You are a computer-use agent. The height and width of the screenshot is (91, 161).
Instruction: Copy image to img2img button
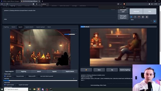point(23,71)
